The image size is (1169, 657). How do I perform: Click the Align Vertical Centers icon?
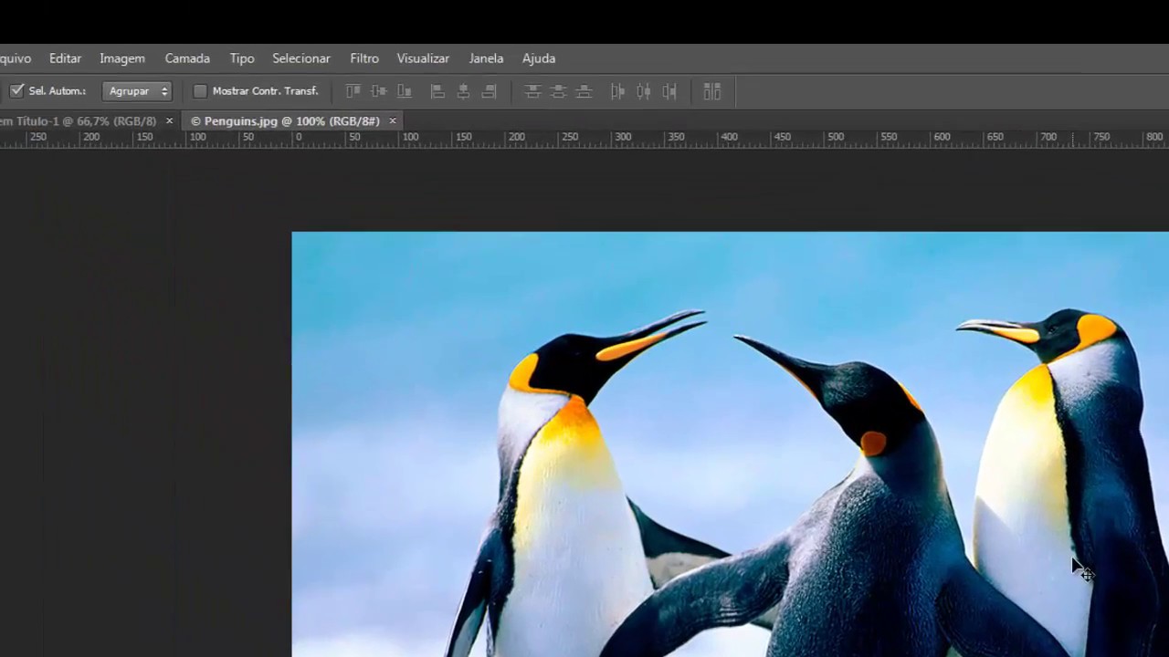(379, 91)
